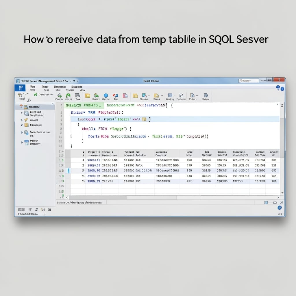Click the results cell reading "30959"
296x296 pixels.
pos(206,171)
